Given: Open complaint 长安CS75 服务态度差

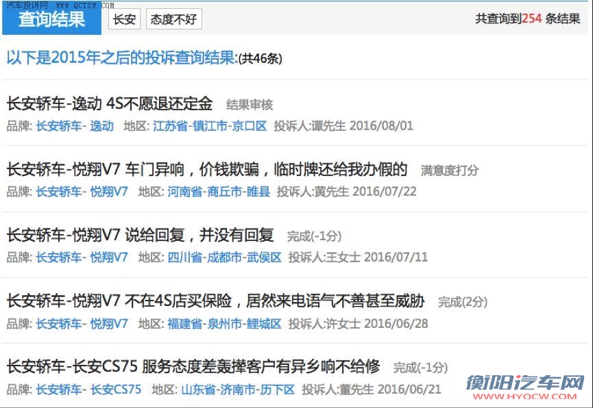Looking at the screenshot, I should pos(193,366).
